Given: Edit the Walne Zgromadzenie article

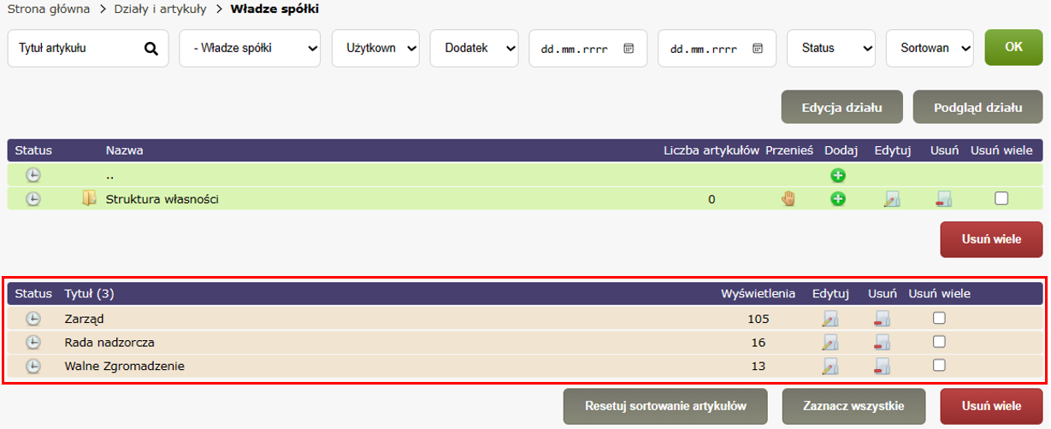Looking at the screenshot, I should point(830,367).
